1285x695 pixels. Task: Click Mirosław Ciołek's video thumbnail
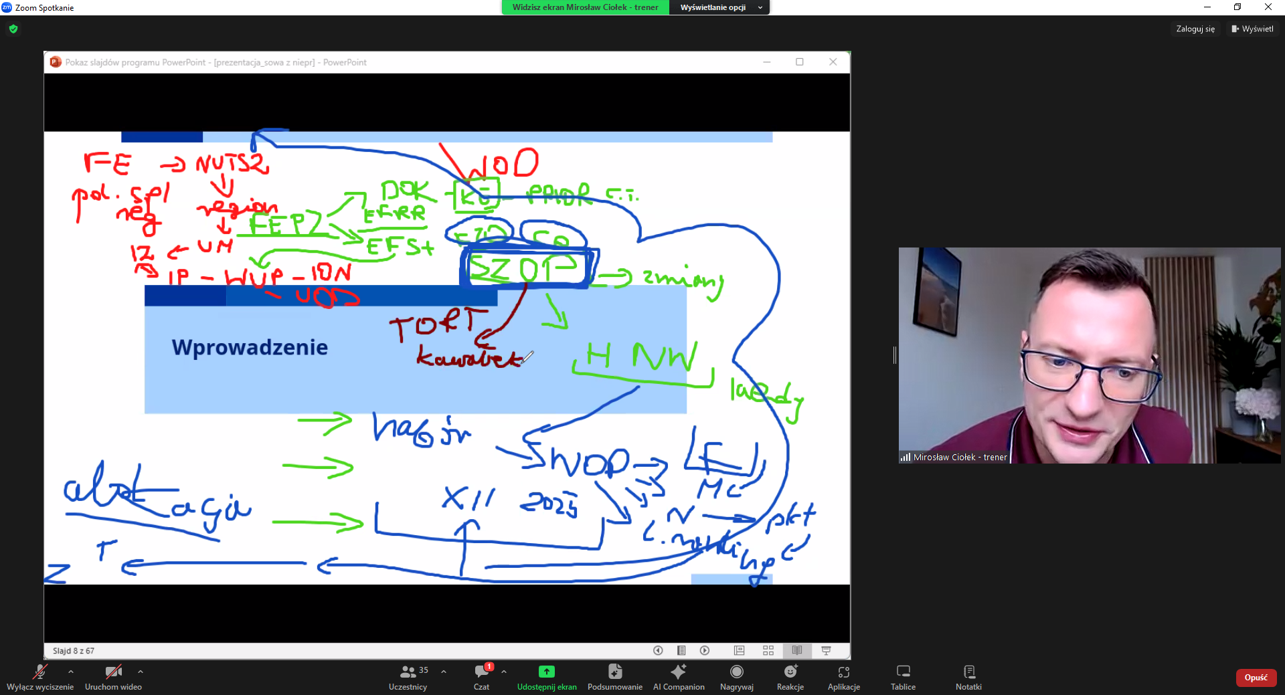tap(1089, 355)
